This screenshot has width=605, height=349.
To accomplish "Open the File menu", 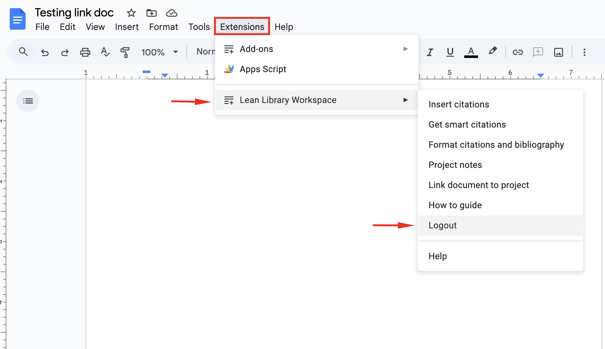I will 42,27.
